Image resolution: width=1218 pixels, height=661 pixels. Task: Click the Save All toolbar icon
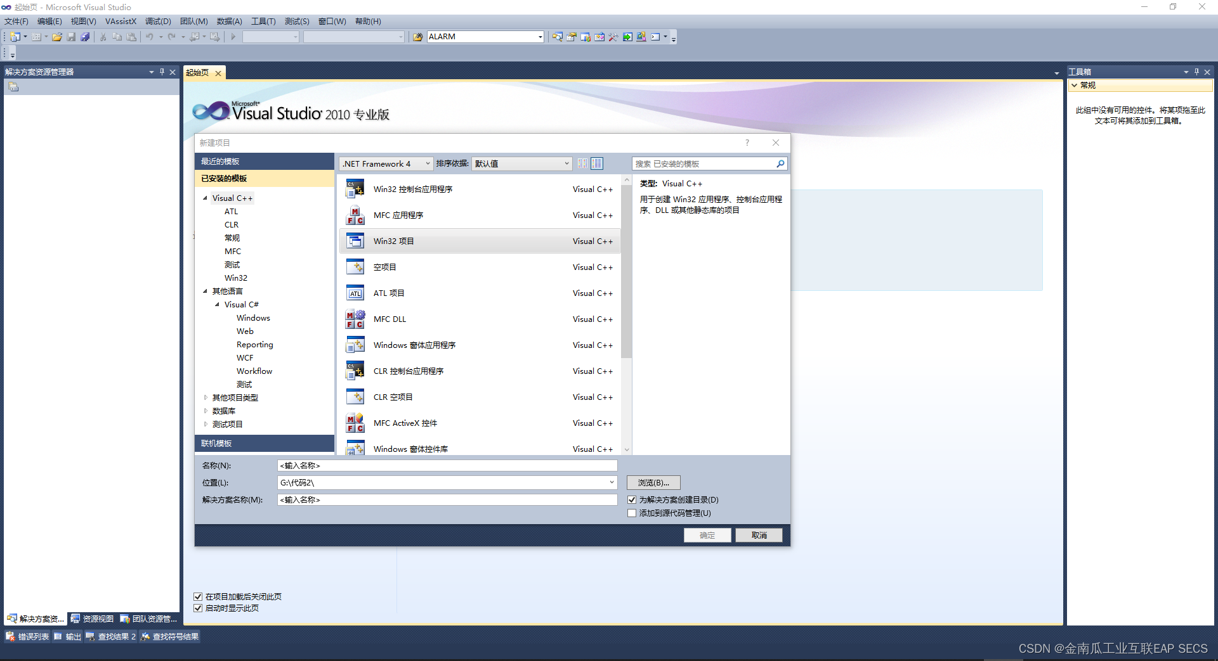[85, 37]
